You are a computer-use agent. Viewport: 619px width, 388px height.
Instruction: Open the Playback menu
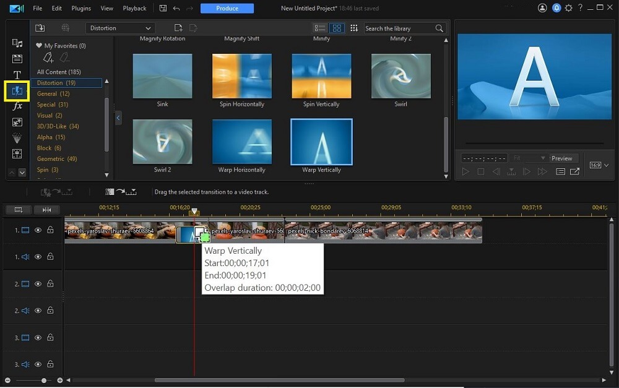tap(134, 9)
